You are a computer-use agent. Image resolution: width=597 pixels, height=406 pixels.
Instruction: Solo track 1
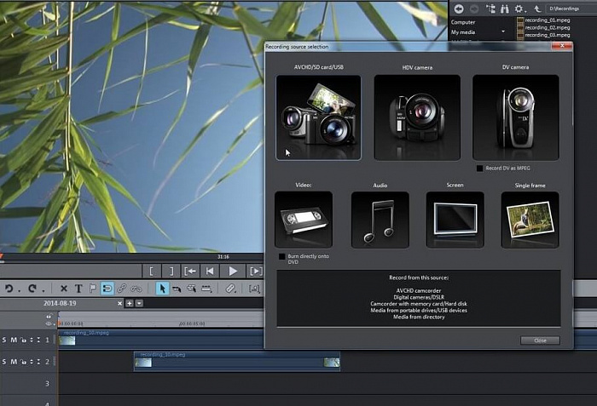pyautogui.click(x=4, y=340)
